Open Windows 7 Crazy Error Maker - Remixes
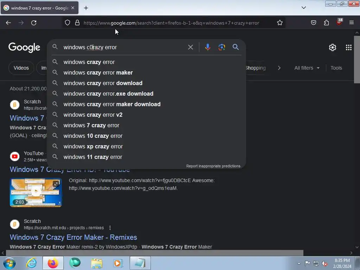360x270 pixels. pyautogui.click(x=73, y=237)
